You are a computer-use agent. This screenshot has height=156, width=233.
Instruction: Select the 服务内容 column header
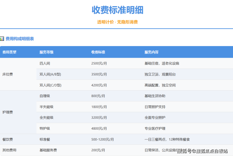[x=151, y=52]
